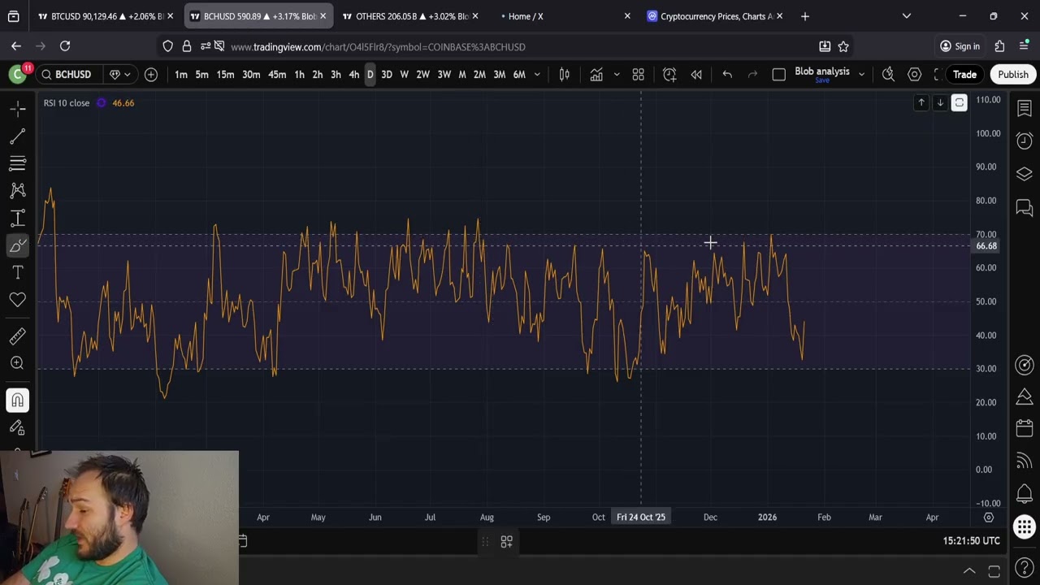This screenshot has width=1040, height=585.
Task: Open the Indicators panel
Action: point(596,75)
